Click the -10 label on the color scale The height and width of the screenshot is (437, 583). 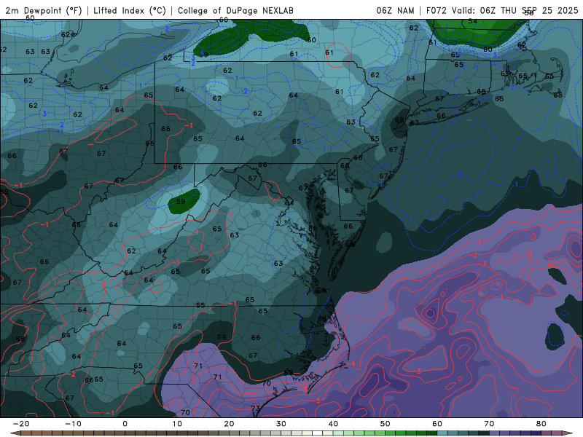click(x=73, y=424)
